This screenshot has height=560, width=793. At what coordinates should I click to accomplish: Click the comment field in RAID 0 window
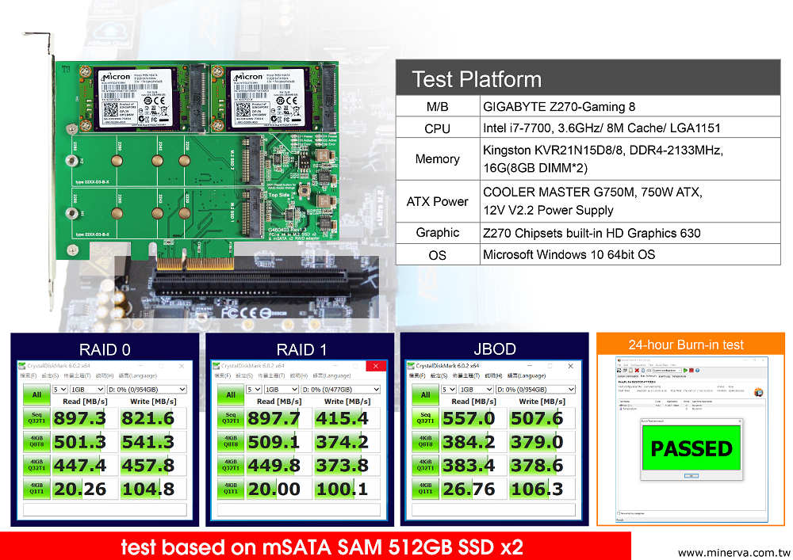click(x=105, y=509)
